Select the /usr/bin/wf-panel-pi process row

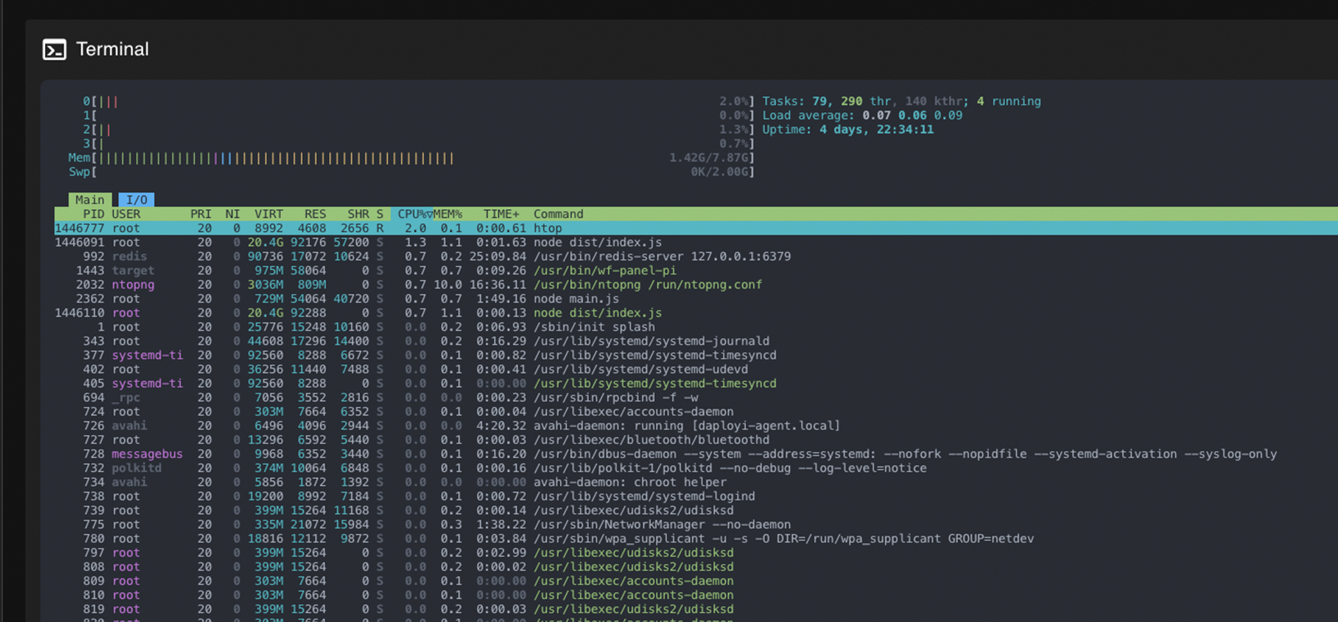(x=696, y=270)
